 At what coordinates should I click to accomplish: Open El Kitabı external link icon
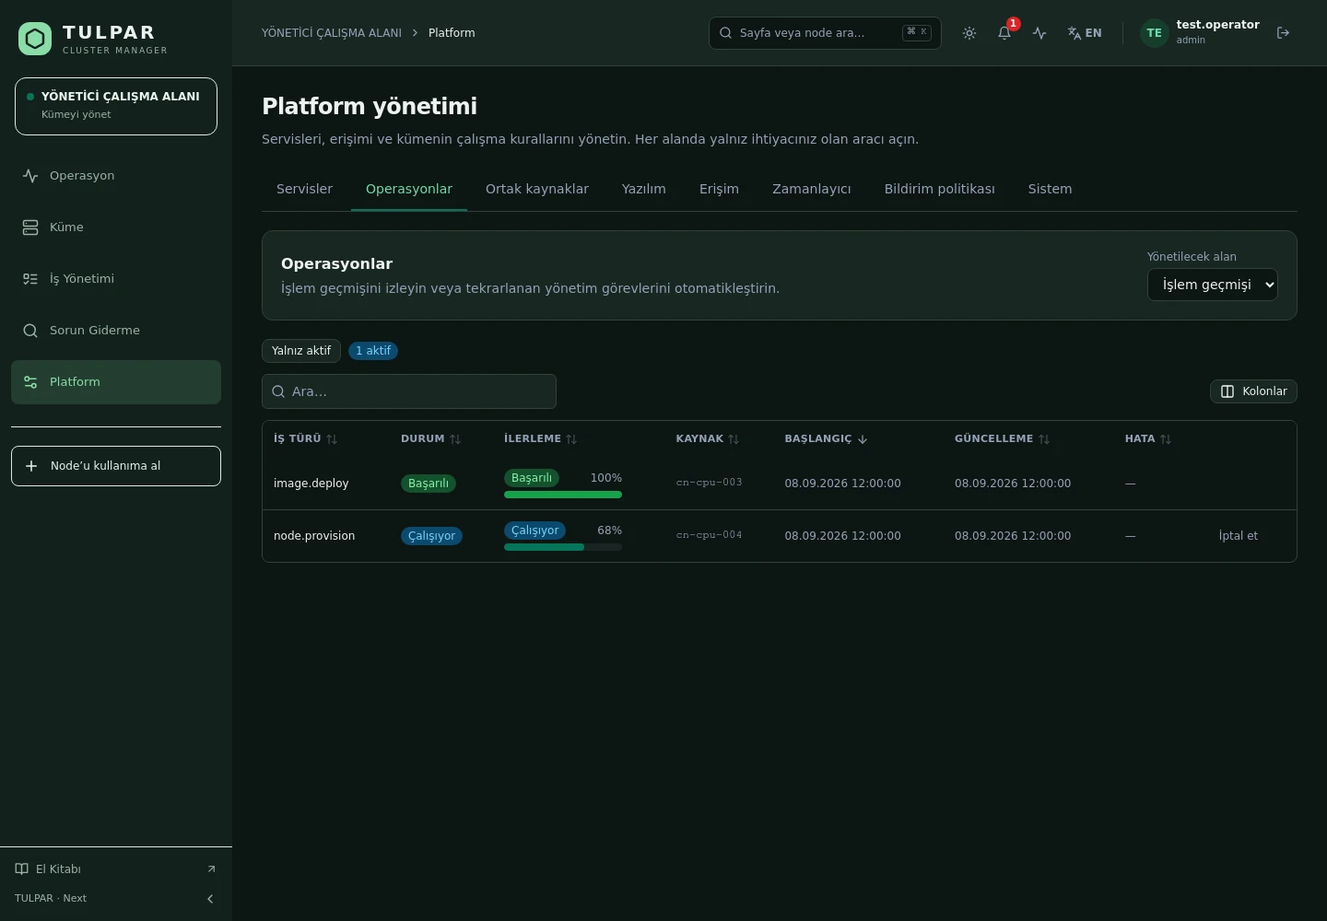pyautogui.click(x=211, y=869)
